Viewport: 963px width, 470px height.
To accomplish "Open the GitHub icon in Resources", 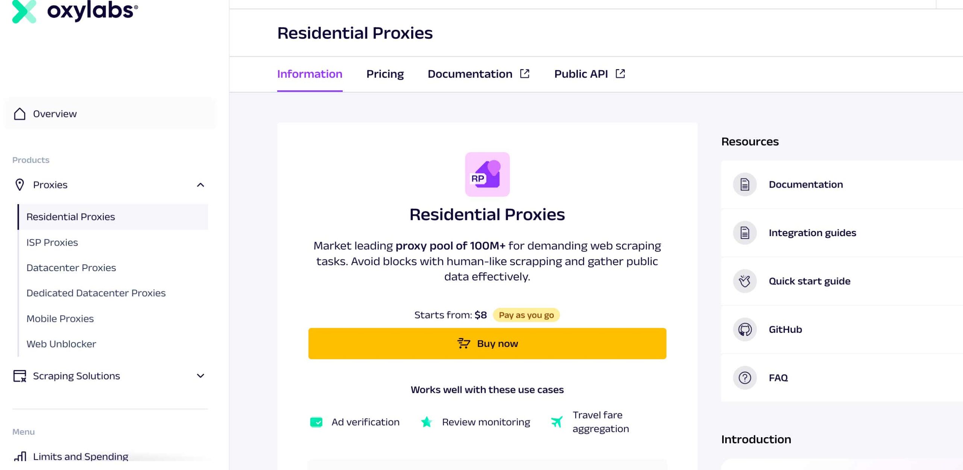I will coord(744,329).
